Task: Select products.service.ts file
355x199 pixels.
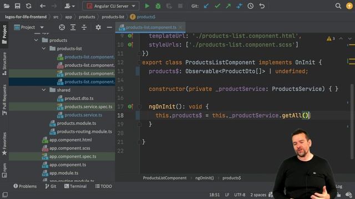Action: tap(83, 115)
